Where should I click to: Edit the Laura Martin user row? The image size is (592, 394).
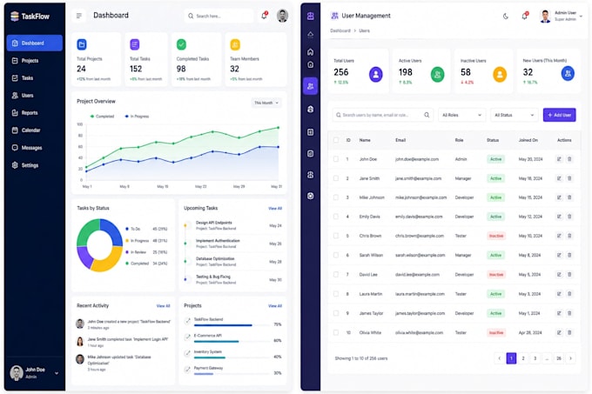click(559, 294)
